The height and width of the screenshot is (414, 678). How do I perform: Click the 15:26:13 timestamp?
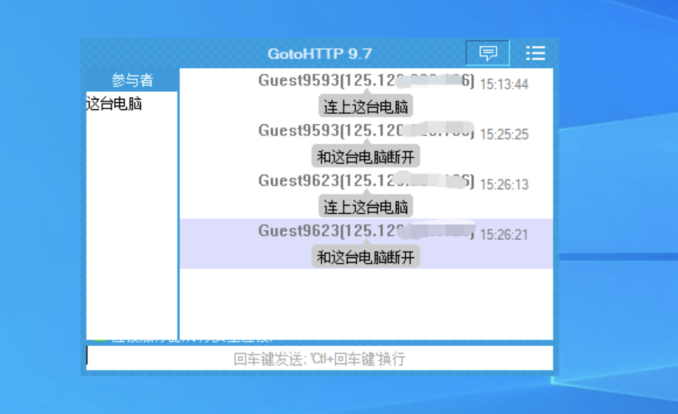[x=504, y=184]
